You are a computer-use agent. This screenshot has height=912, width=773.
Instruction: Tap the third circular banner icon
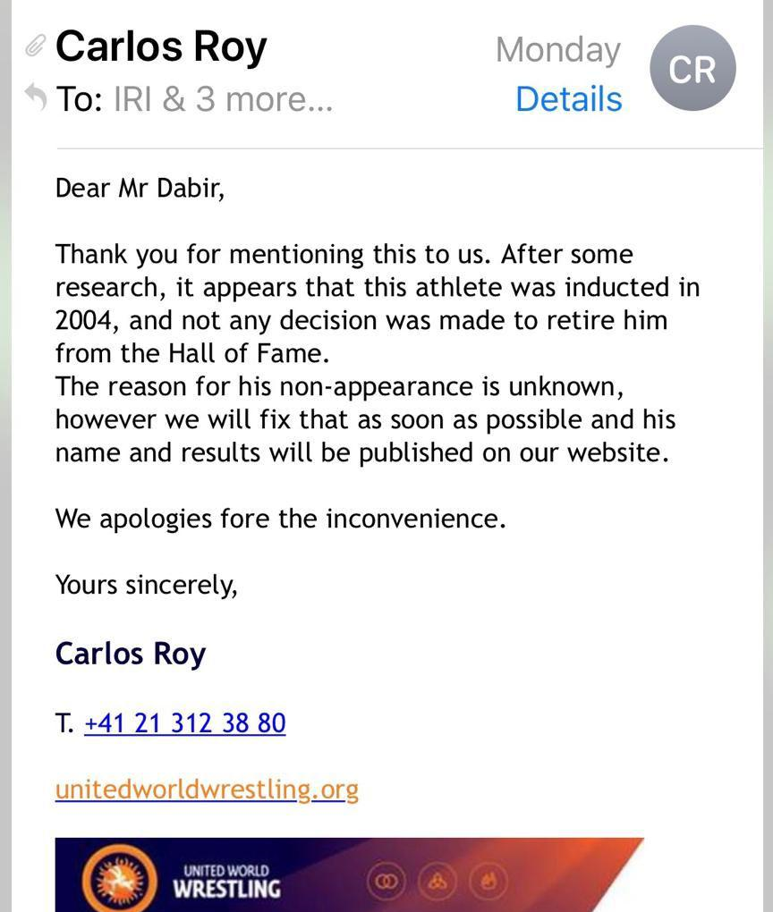(488, 882)
